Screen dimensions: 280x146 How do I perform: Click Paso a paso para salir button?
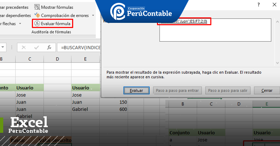pyautogui.click(x=228, y=91)
